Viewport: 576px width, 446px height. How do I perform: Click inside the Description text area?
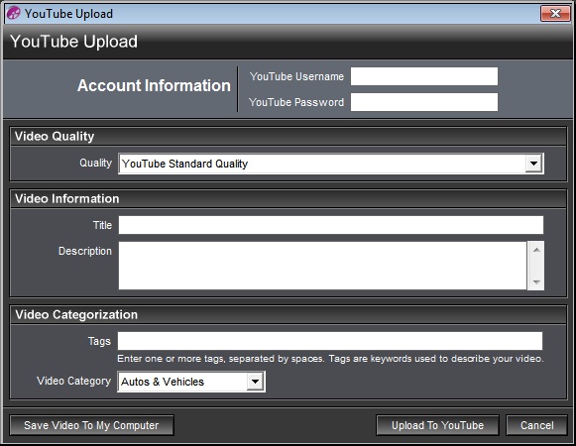click(x=322, y=266)
